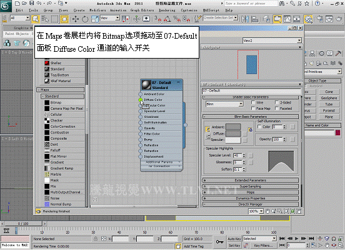Toggle the Set Key button

pyautogui.click(x=234, y=246)
